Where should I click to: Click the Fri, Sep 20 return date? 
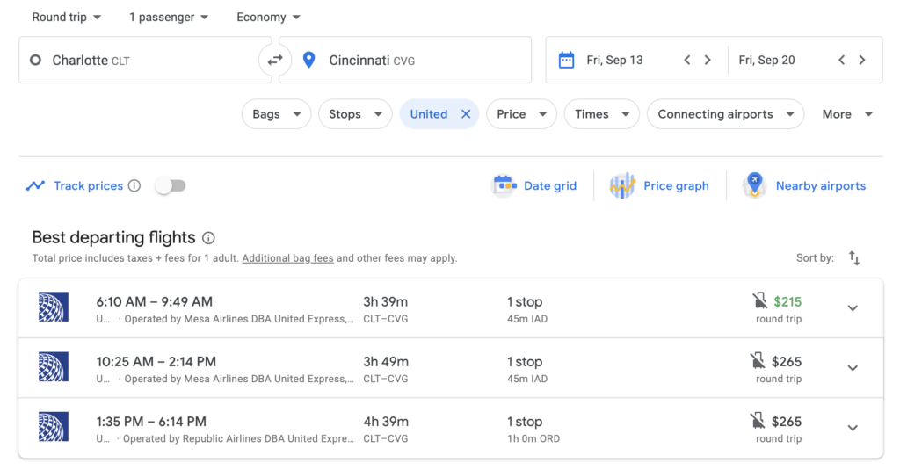766,61
